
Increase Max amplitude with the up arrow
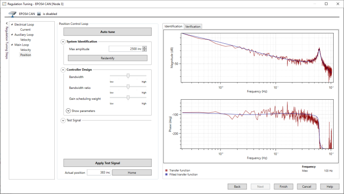144,47
